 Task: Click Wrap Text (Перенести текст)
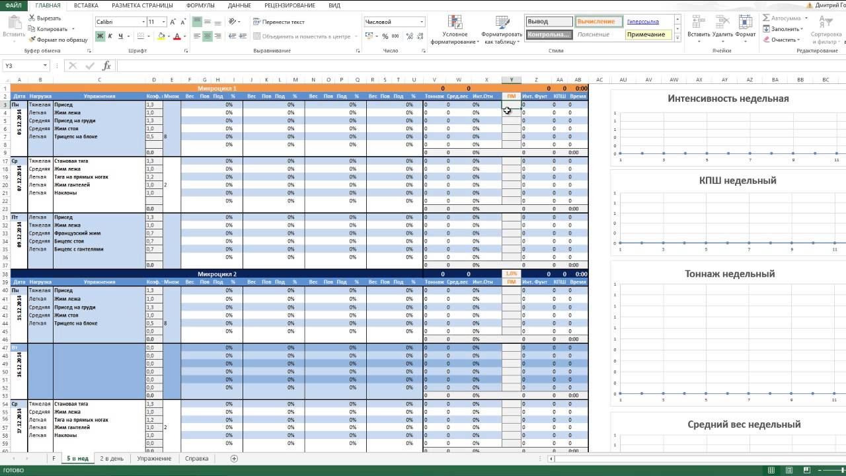click(x=278, y=22)
